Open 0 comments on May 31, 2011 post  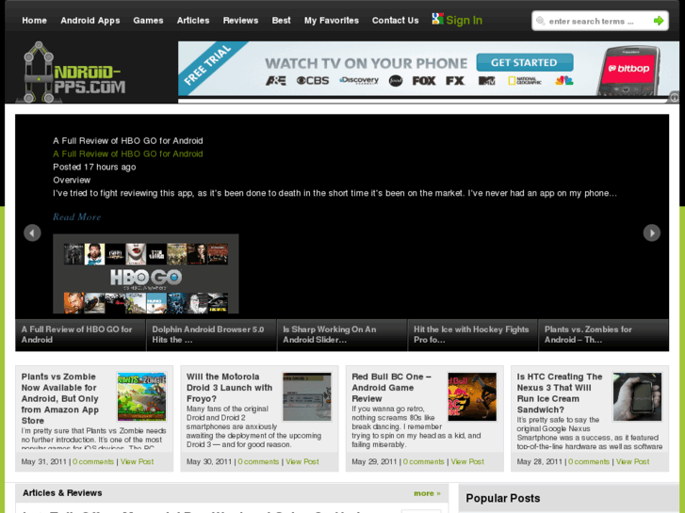93,461
